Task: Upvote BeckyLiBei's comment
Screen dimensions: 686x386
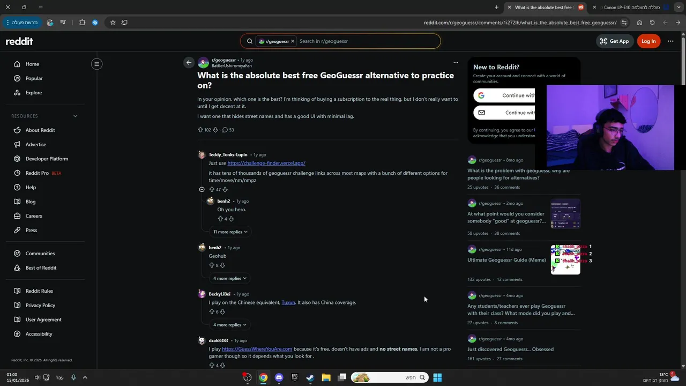Action: click(212, 311)
